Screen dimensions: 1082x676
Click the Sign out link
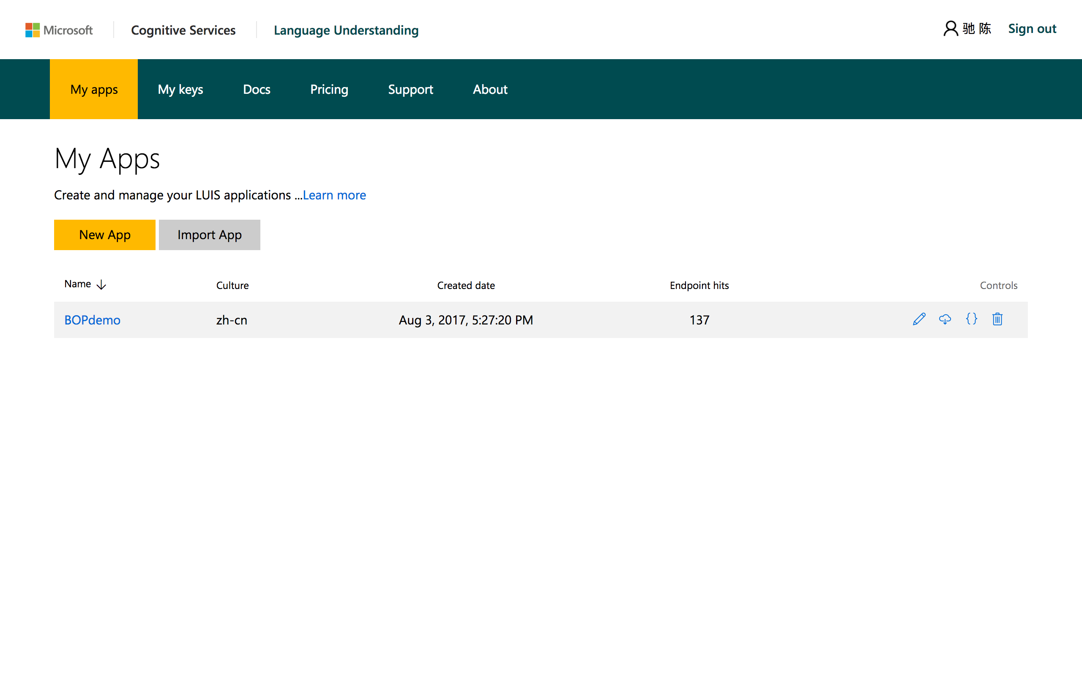click(1032, 29)
